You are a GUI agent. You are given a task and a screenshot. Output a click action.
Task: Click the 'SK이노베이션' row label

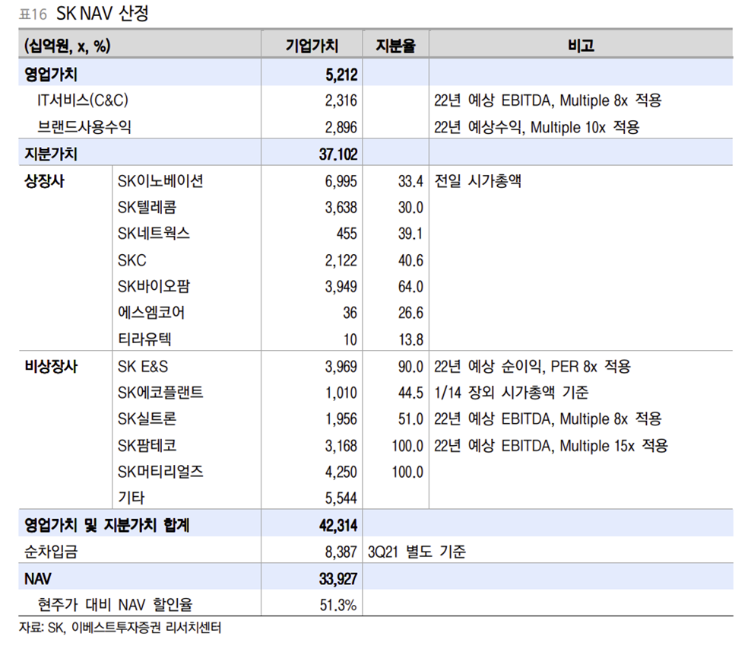click(x=160, y=181)
